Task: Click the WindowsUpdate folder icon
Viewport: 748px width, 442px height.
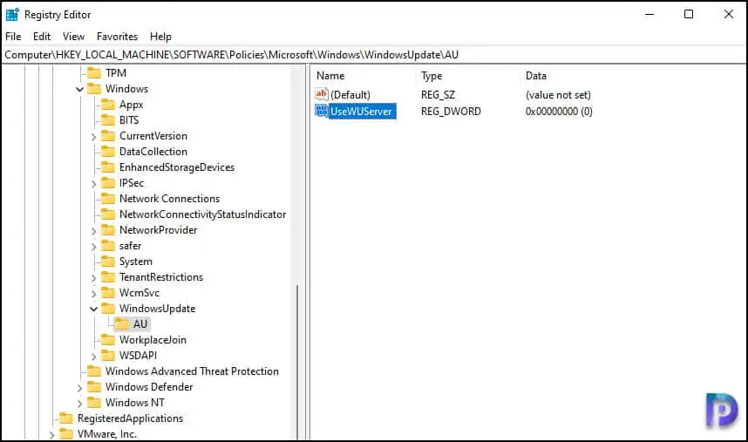Action: (108, 309)
